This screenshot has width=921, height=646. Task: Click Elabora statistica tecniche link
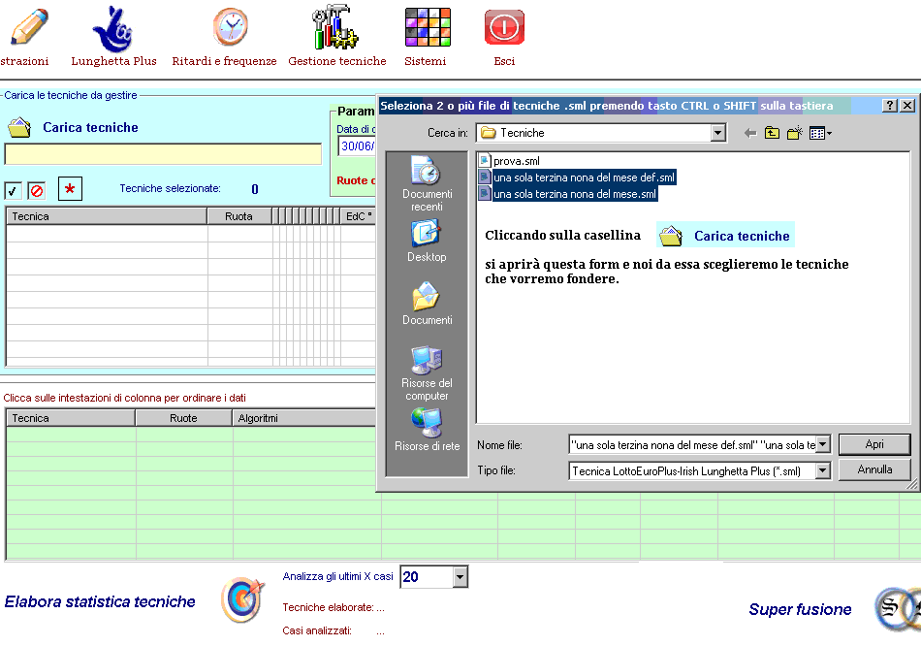(x=100, y=602)
